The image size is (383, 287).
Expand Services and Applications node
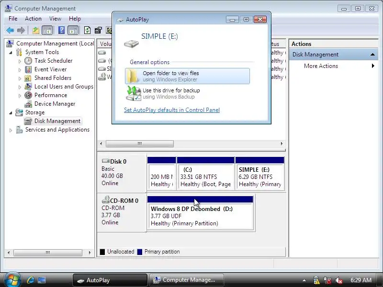point(11,130)
